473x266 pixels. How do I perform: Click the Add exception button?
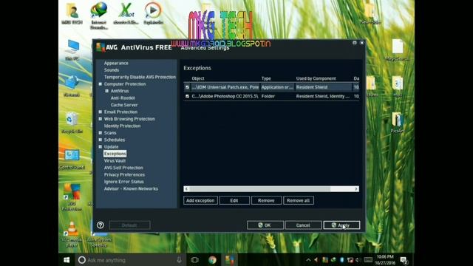[200, 200]
